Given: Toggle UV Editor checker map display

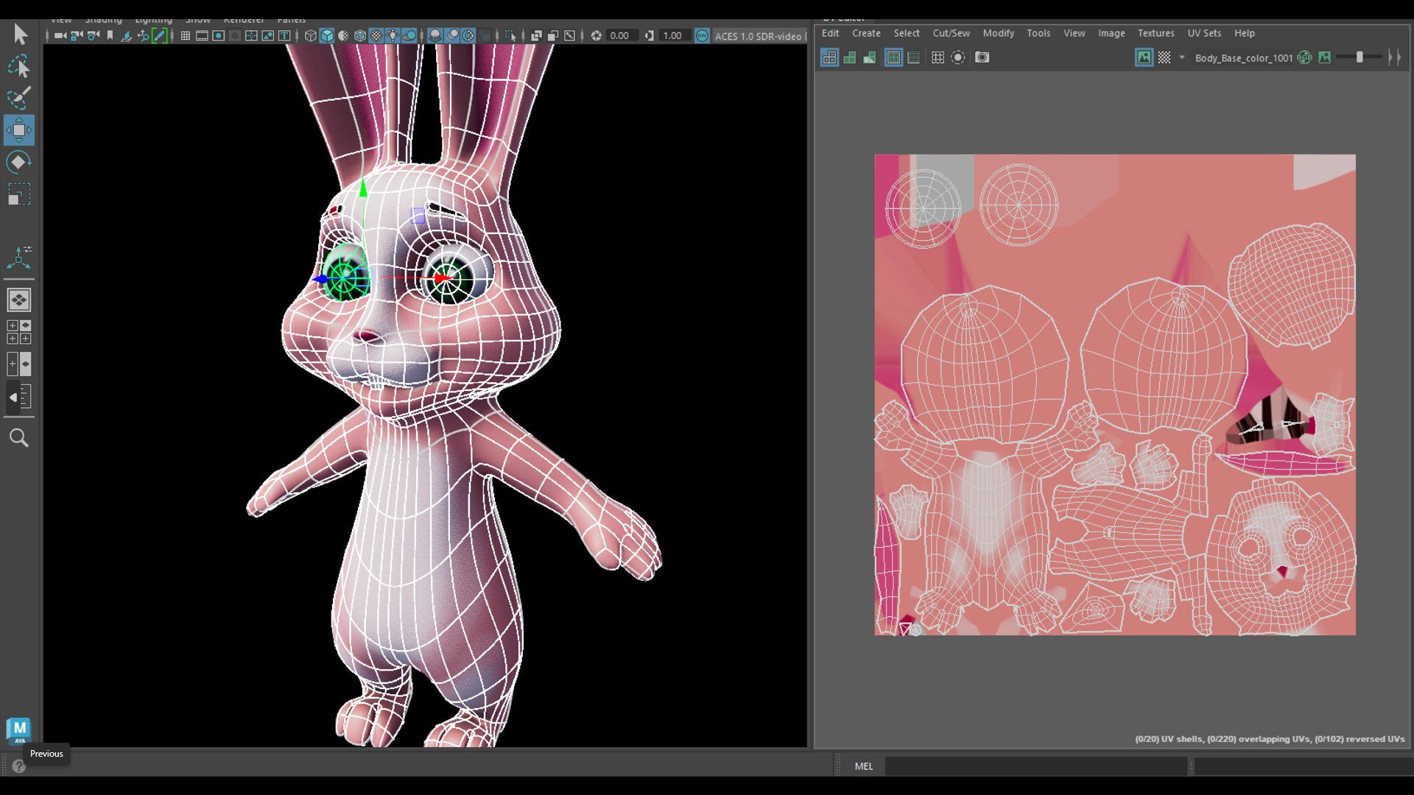Looking at the screenshot, I should coord(1164,57).
